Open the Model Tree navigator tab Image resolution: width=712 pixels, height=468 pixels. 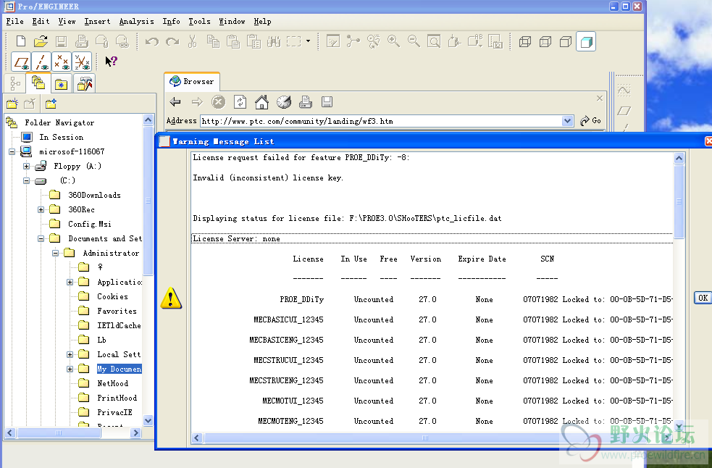(x=15, y=83)
